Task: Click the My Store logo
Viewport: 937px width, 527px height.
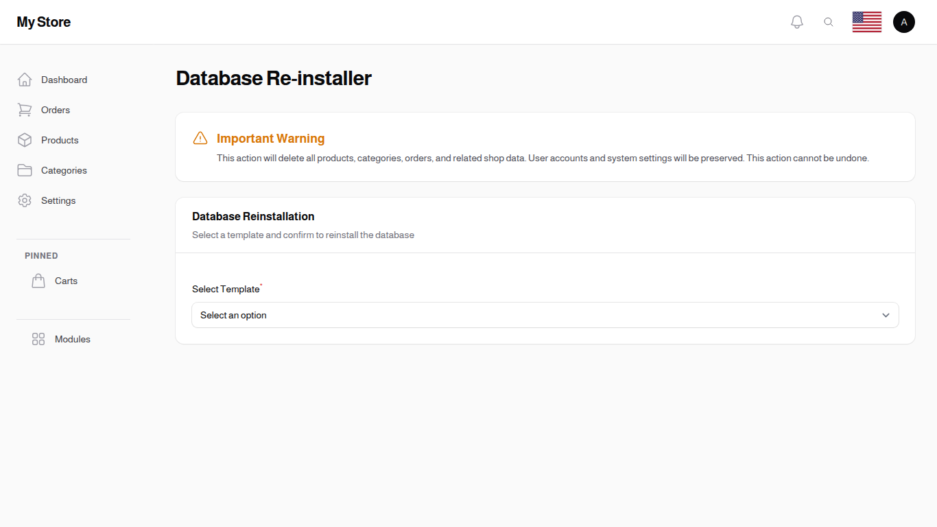Action: pyautogui.click(x=43, y=21)
